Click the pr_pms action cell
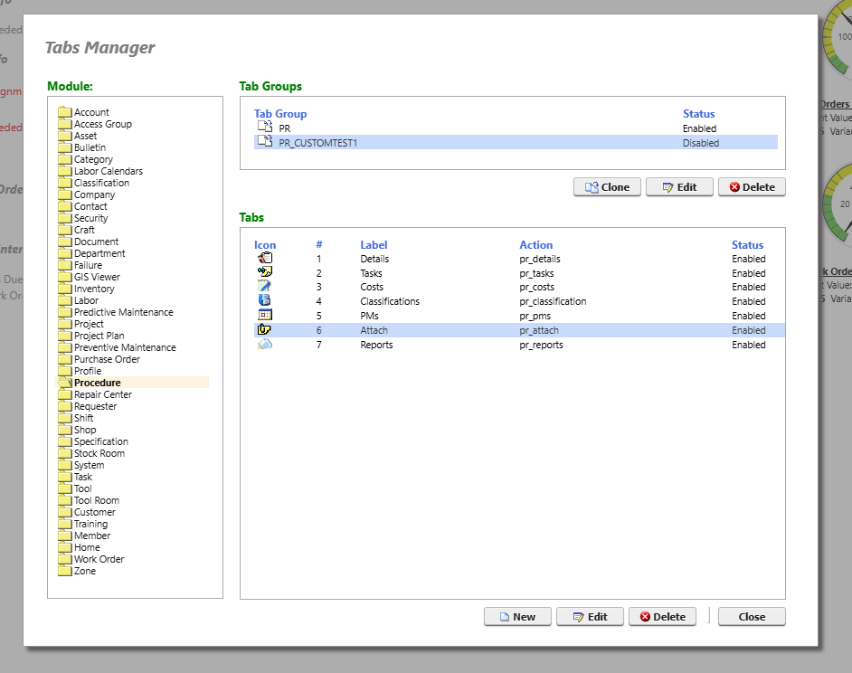Image resolution: width=852 pixels, height=673 pixels. [535, 316]
